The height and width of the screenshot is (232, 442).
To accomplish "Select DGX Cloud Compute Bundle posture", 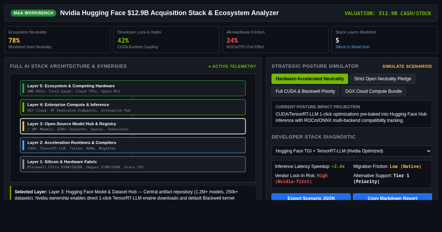I will (x=373, y=91).
